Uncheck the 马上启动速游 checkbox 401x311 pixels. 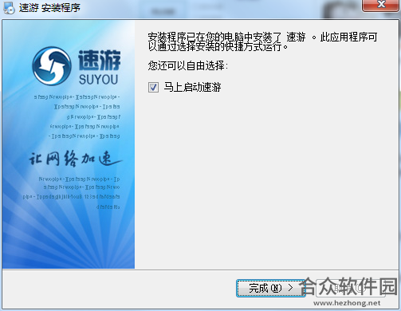coord(153,88)
